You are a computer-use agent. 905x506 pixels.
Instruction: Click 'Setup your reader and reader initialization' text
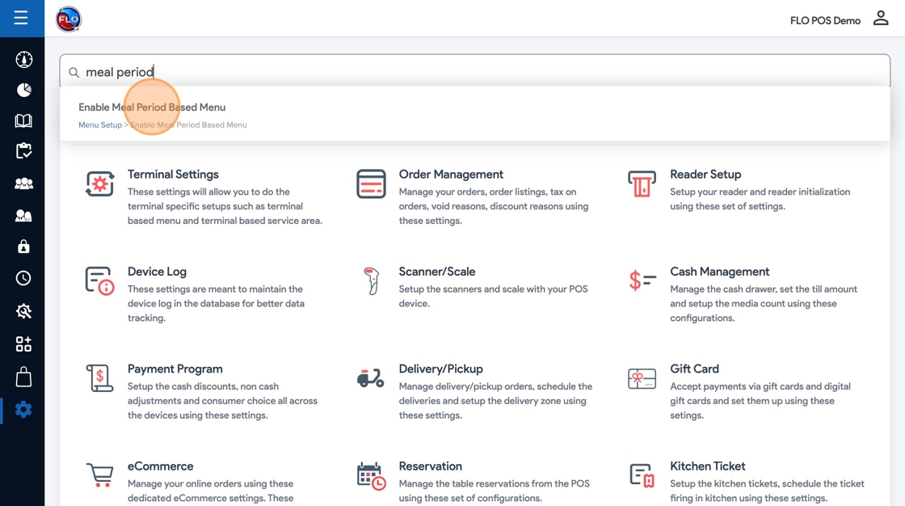[760, 200]
